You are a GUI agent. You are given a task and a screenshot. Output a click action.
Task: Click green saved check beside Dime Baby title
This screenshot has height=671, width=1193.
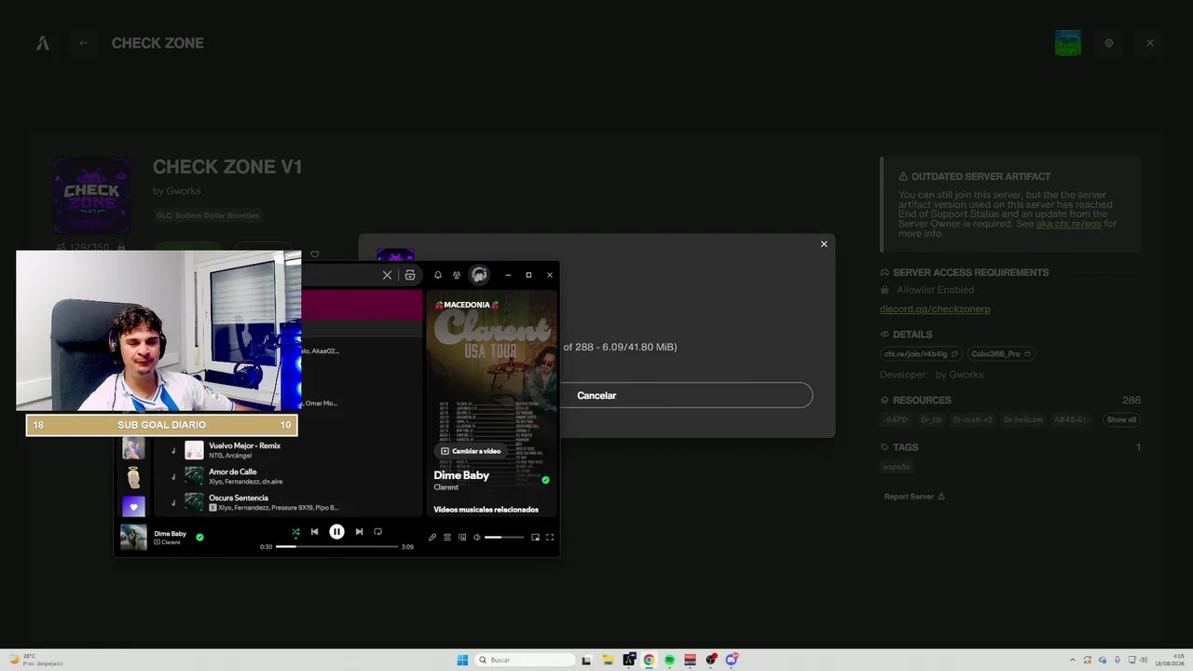tap(545, 480)
